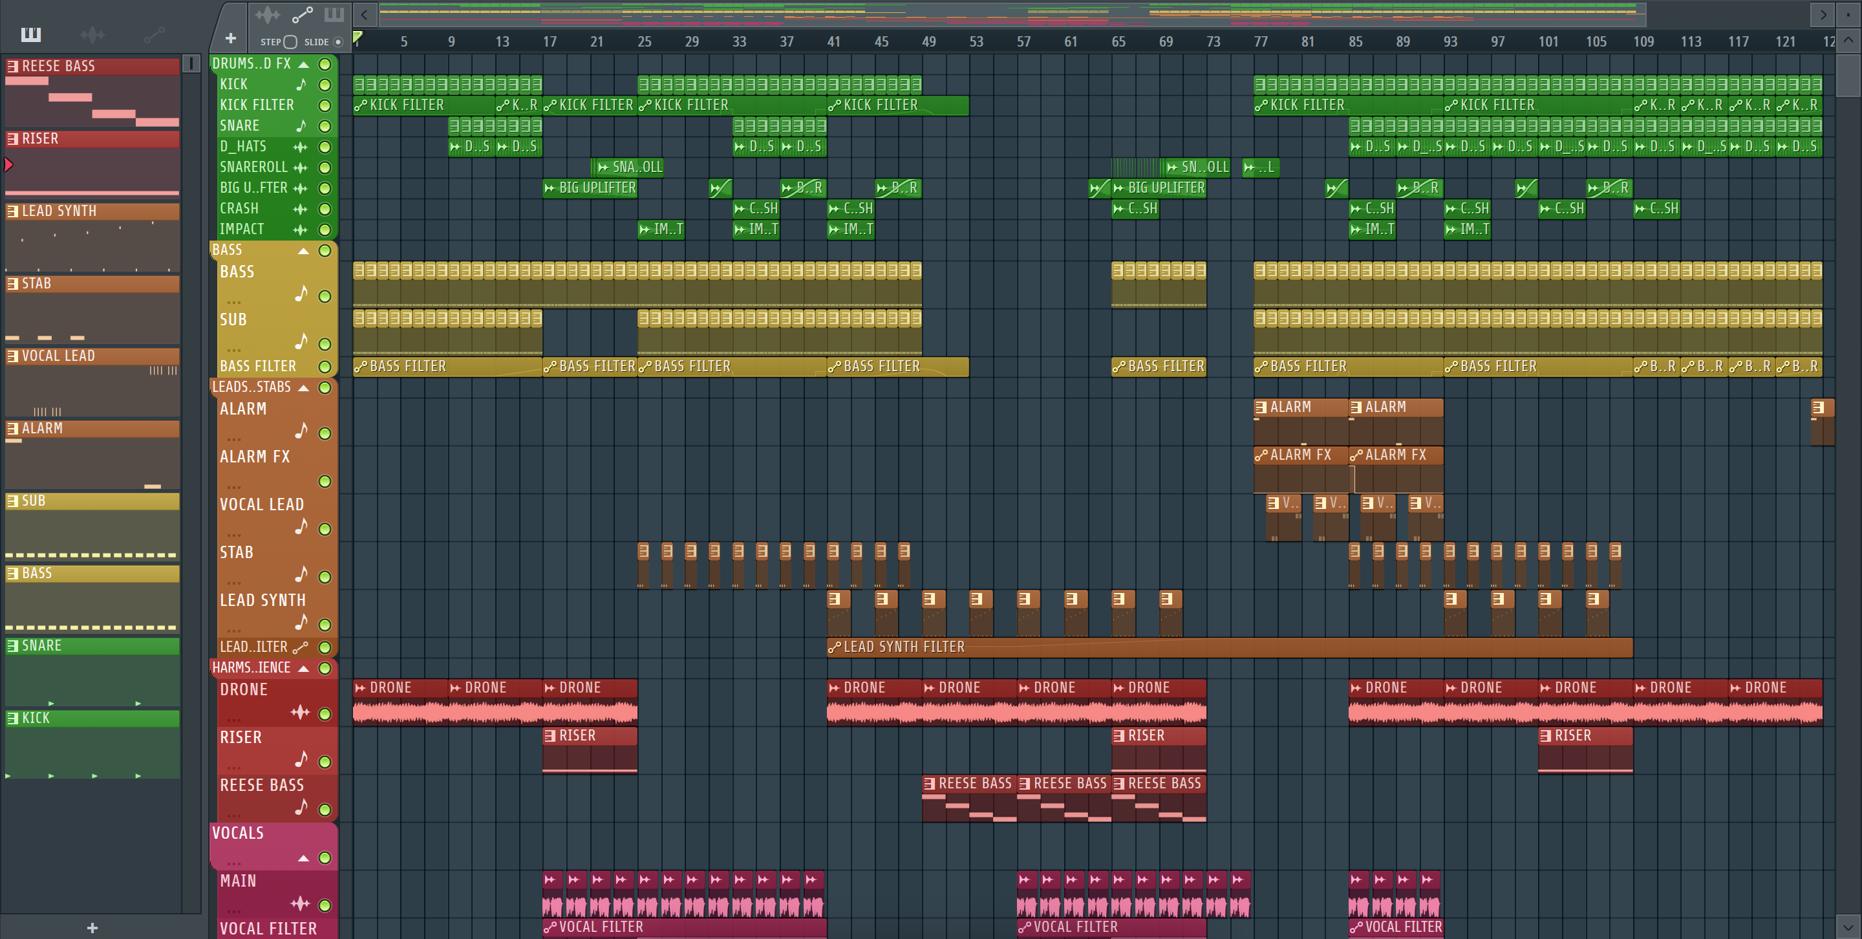Switch to audio clips picker tab

[x=92, y=34]
